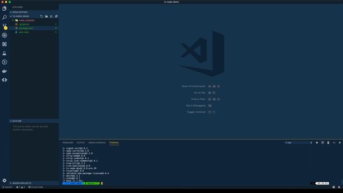
Task: Click Cloud Code in the status bar
Action: 36,187
